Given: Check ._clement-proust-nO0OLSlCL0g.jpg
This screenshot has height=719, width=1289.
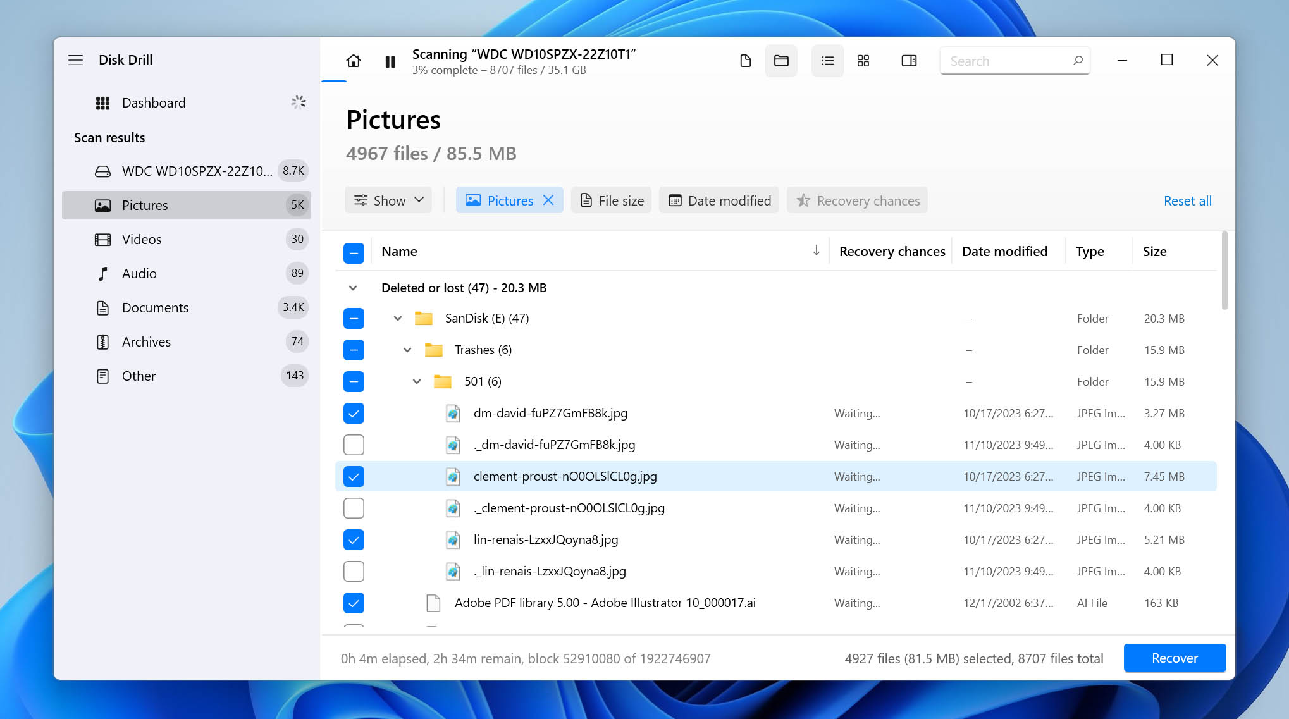Looking at the screenshot, I should point(354,508).
